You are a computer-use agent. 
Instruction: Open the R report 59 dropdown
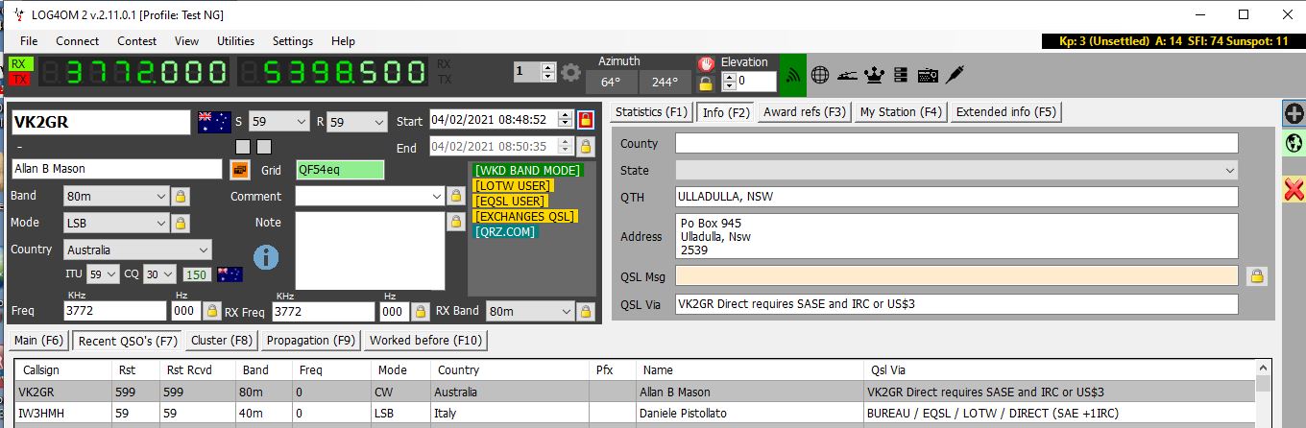tap(356, 122)
